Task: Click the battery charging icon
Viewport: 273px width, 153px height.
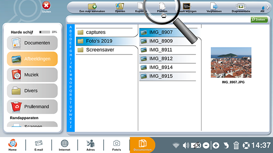Action: (x=196, y=145)
